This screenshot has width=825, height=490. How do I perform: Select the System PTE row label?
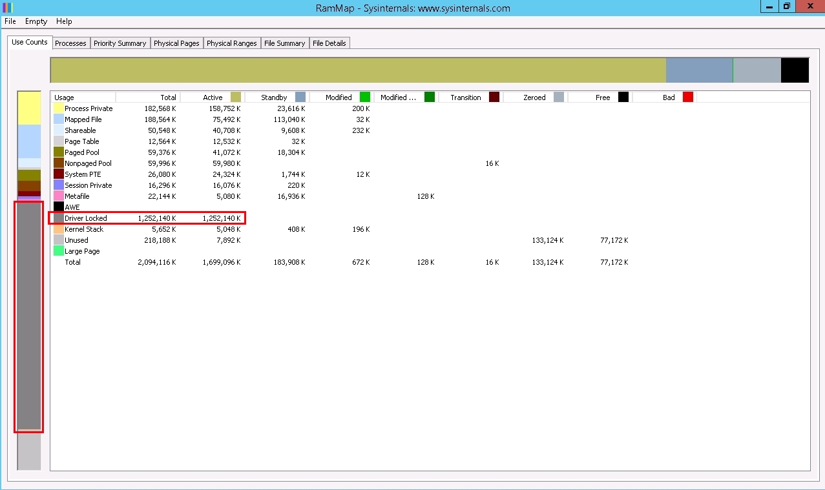click(x=83, y=174)
